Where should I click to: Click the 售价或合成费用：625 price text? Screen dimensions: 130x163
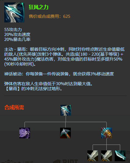(x=50, y=16)
